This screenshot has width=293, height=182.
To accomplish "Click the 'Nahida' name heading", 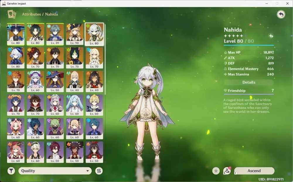I will (233, 30).
